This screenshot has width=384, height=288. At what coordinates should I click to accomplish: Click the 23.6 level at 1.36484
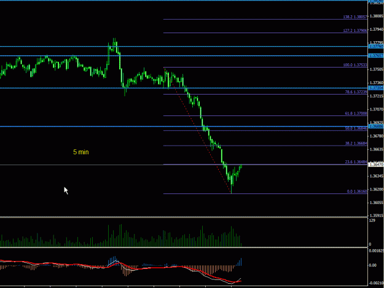356,162
